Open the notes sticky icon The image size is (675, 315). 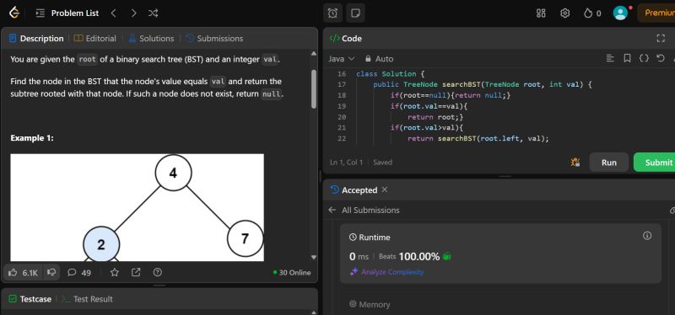click(355, 13)
